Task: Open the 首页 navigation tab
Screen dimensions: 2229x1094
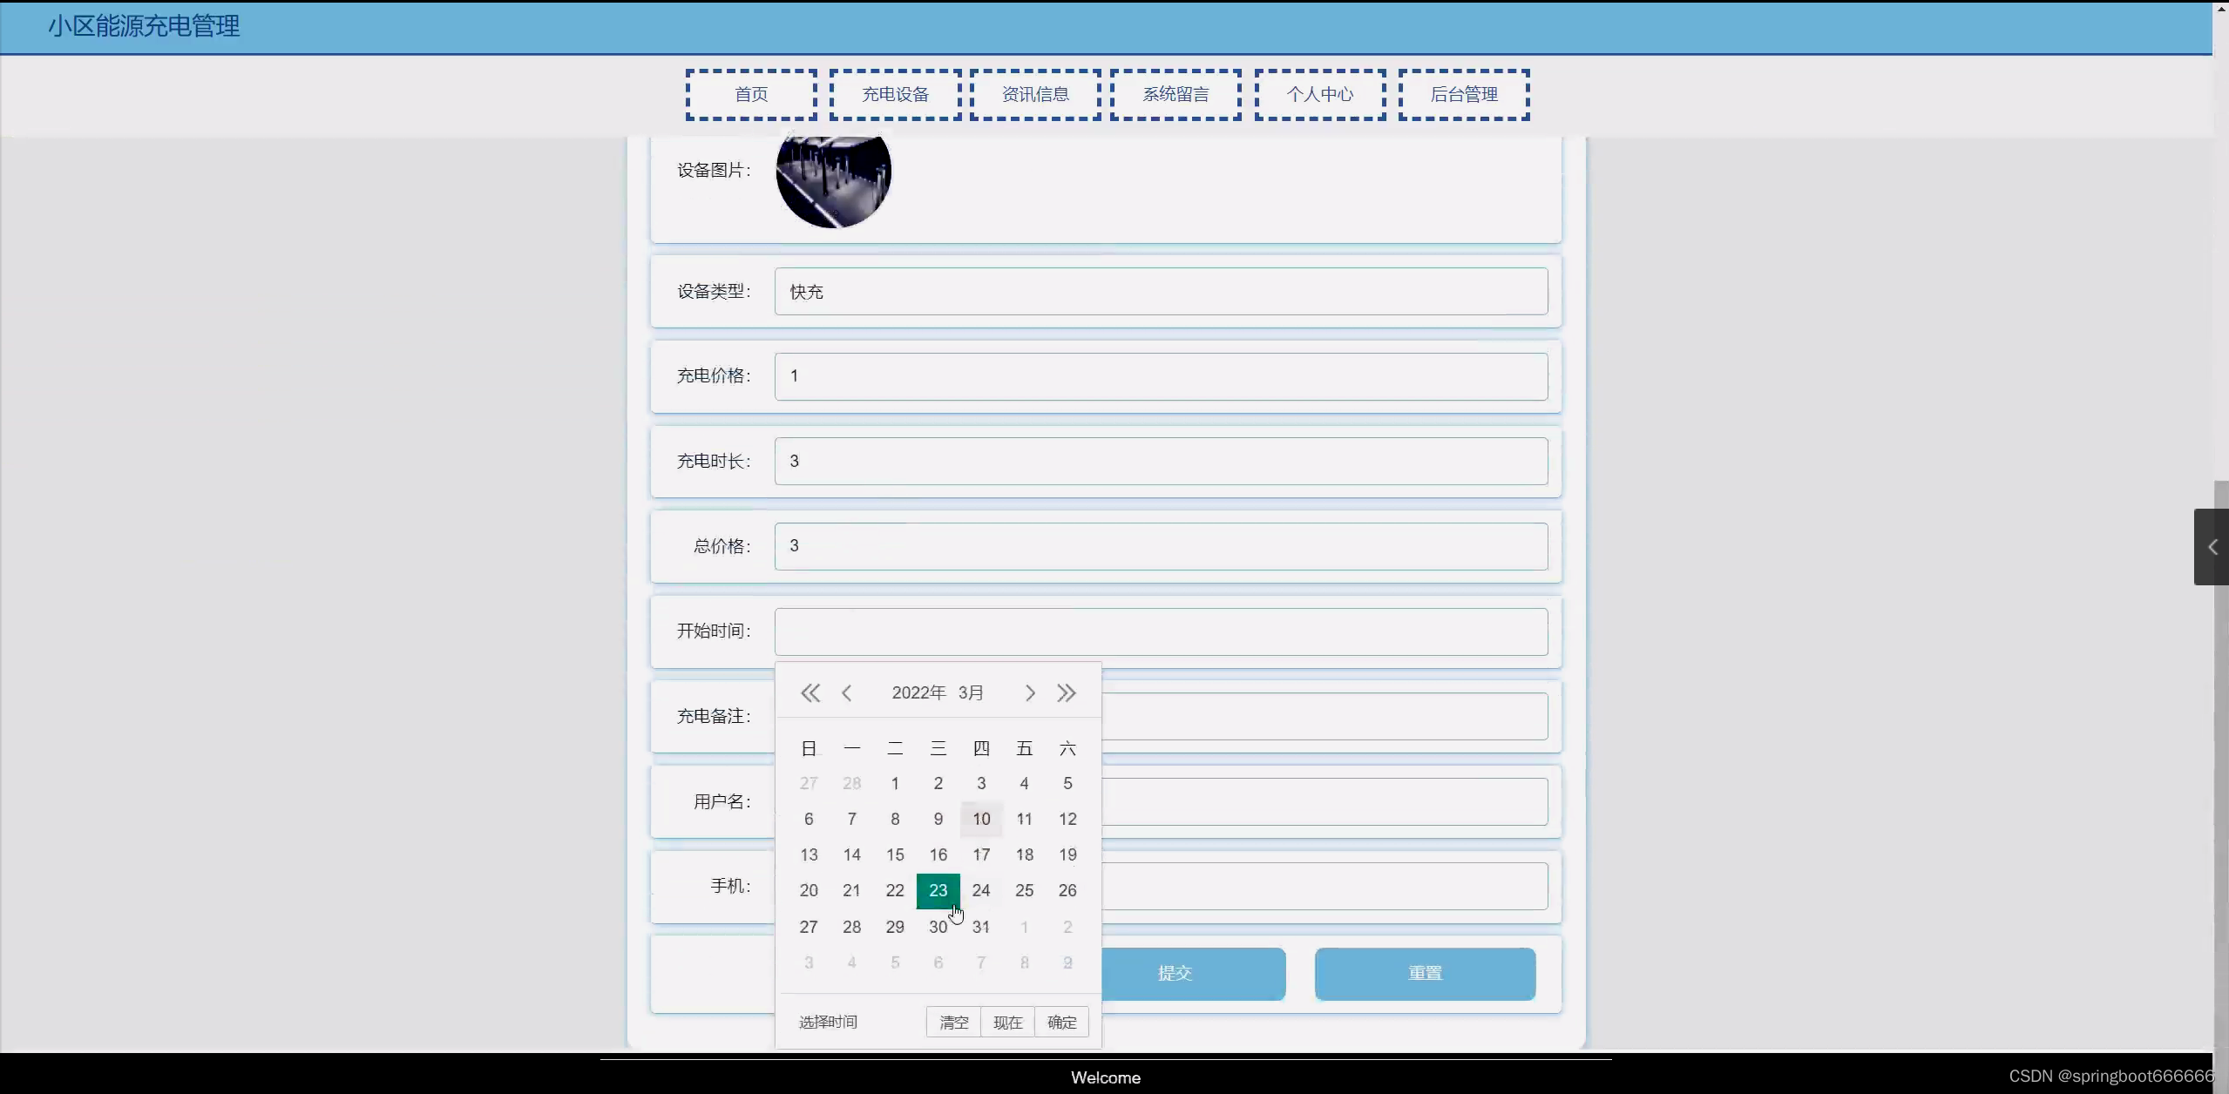Action: coord(751,95)
